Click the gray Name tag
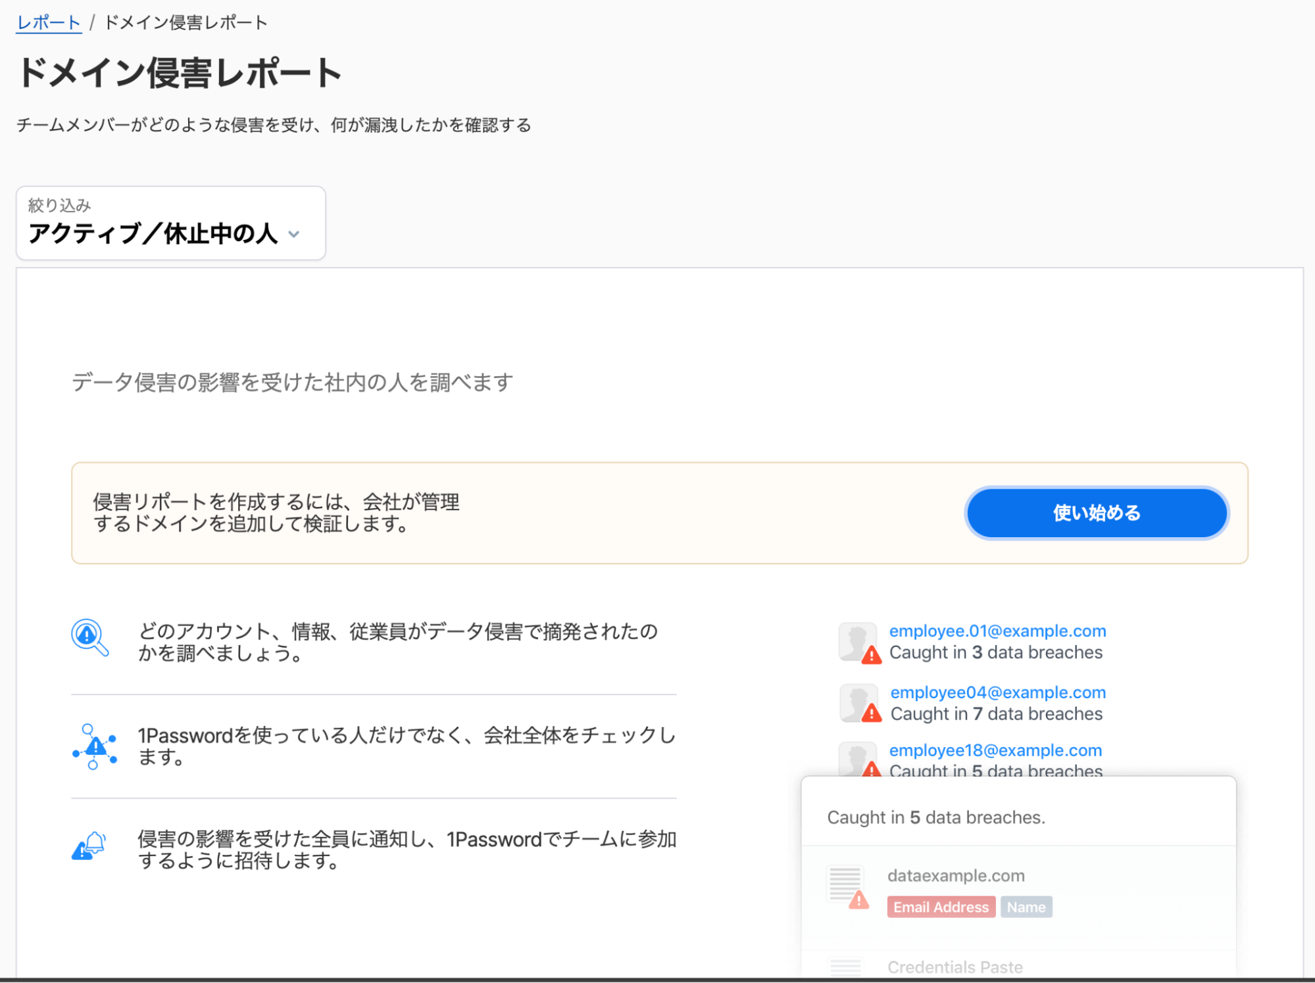 coord(1026,907)
